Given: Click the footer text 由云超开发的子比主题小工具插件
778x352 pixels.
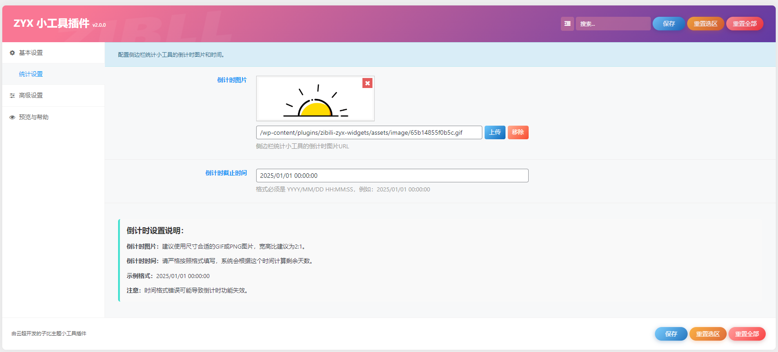Looking at the screenshot, I should click(49, 333).
